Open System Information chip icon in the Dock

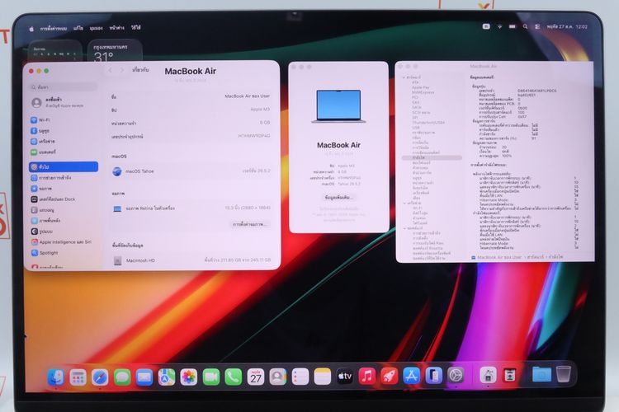[x=488, y=375]
